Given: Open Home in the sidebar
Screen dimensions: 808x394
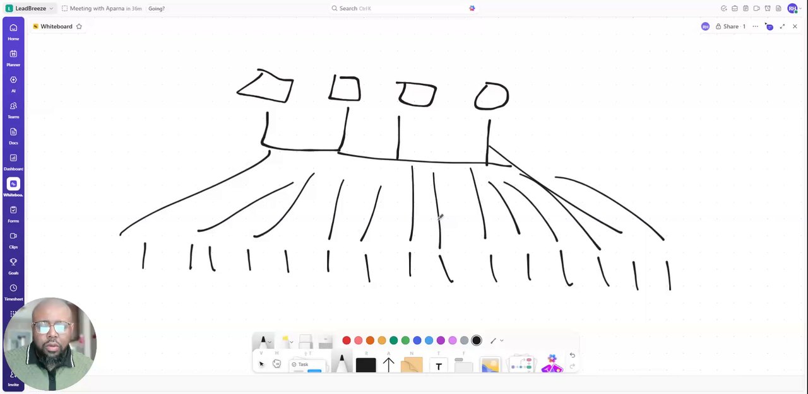Looking at the screenshot, I should tap(13, 32).
